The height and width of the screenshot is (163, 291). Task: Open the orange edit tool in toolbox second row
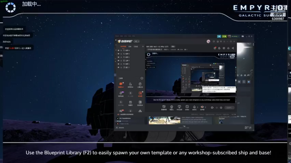click(140, 94)
